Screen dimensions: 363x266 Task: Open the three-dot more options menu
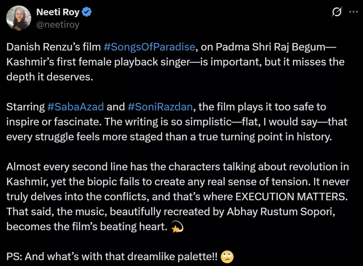click(353, 12)
